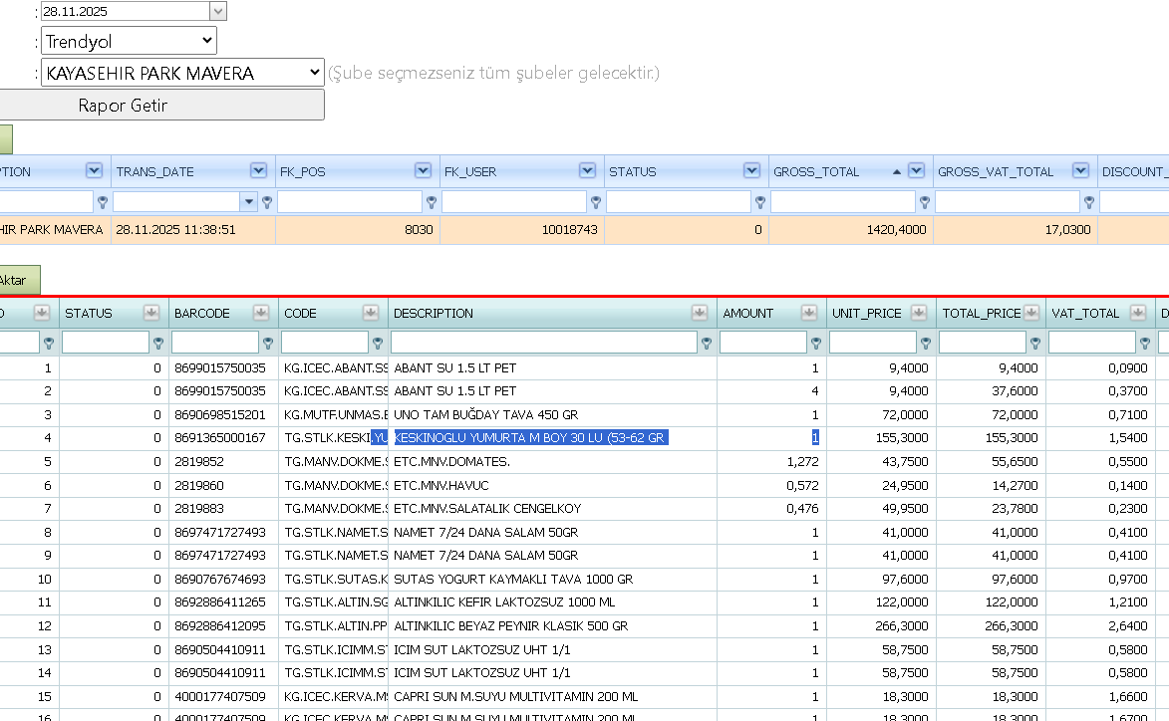The height and width of the screenshot is (721, 1169).
Task: Open VAT_TOTAL column dropdown icon
Action: tap(1138, 313)
